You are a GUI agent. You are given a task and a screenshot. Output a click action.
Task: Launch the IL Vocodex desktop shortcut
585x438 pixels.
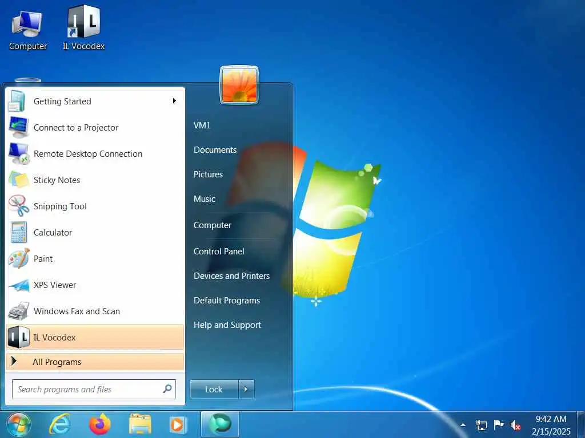click(x=83, y=29)
